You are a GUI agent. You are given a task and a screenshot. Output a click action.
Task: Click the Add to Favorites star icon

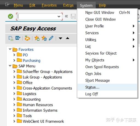(37, 38)
